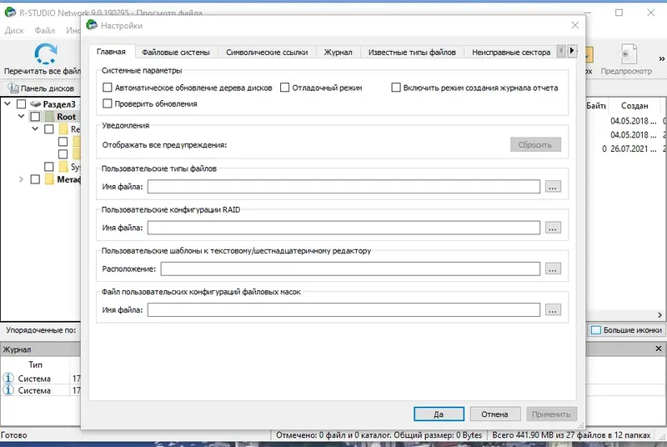This screenshot has width=667, height=447.
Task: Check the Sy... folder checkbox in tree
Action: coord(49,167)
